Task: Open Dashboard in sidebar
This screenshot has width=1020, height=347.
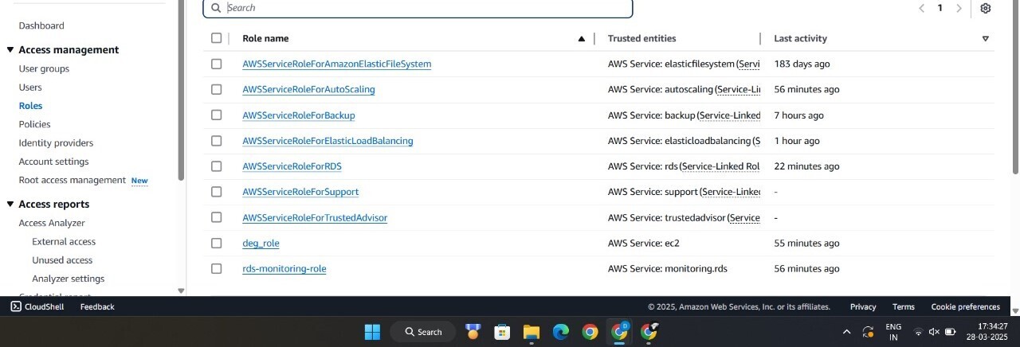Action: pos(41,26)
